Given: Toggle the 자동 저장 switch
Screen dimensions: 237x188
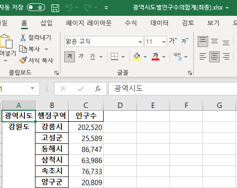Looking at the screenshot, I should point(36,7).
